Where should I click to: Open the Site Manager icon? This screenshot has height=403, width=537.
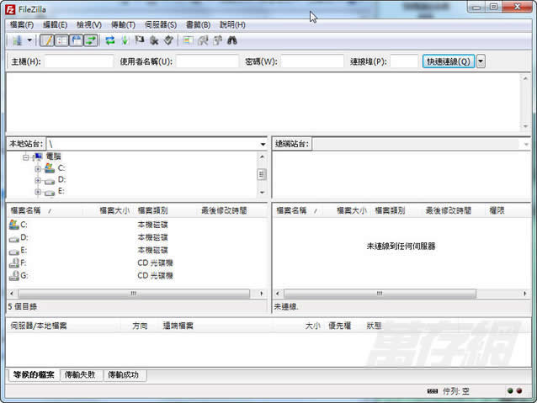click(x=17, y=40)
